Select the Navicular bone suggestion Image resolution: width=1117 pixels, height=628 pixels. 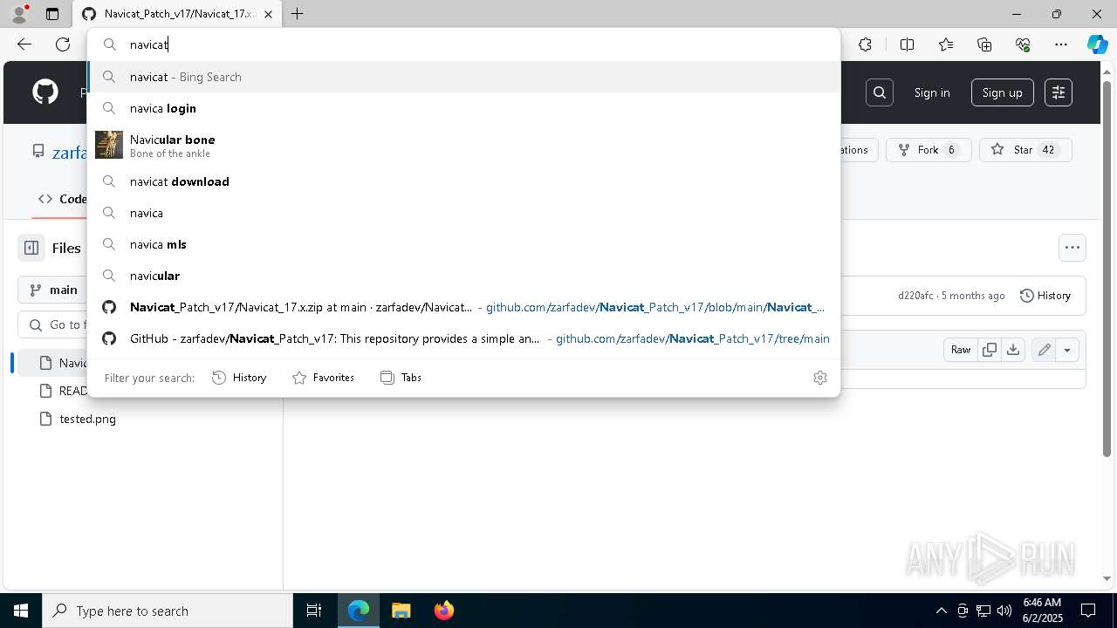pyautogui.click(x=463, y=145)
